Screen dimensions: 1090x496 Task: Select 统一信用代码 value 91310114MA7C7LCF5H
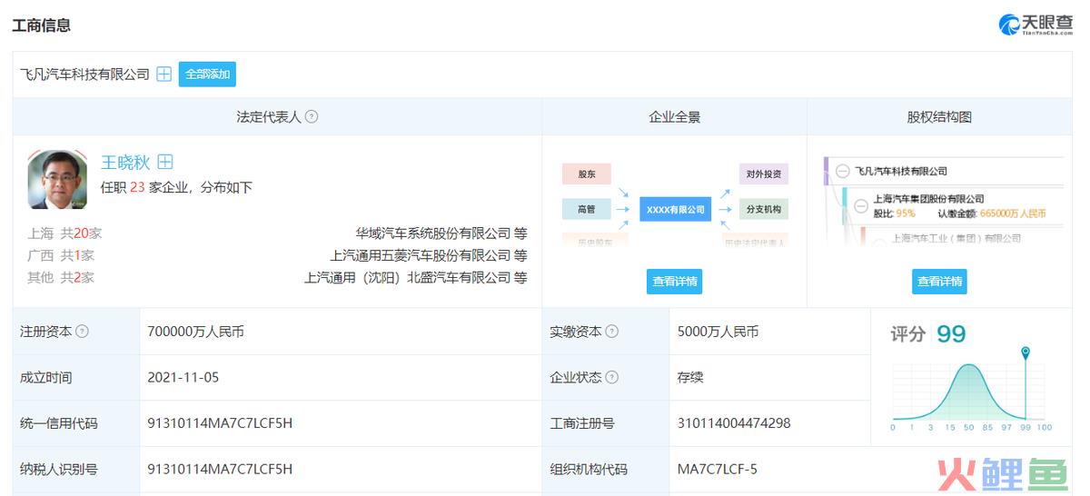click(x=220, y=422)
